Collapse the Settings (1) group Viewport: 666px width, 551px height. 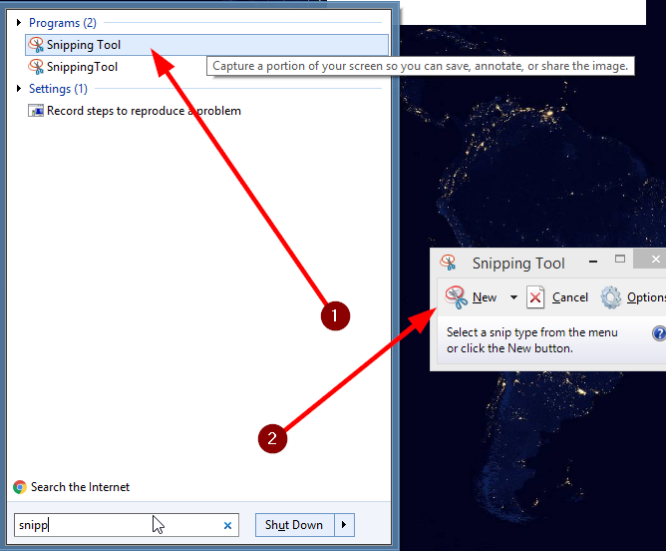pyautogui.click(x=19, y=89)
